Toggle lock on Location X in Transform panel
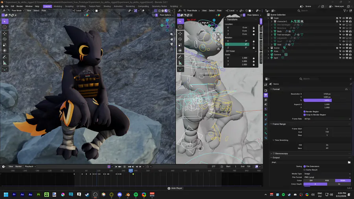 [x=254, y=28]
